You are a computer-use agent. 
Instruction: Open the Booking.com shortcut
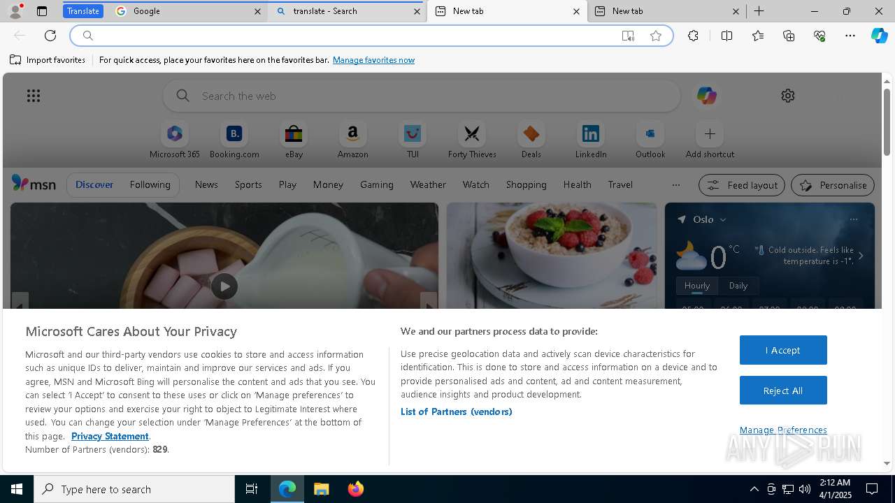point(234,140)
